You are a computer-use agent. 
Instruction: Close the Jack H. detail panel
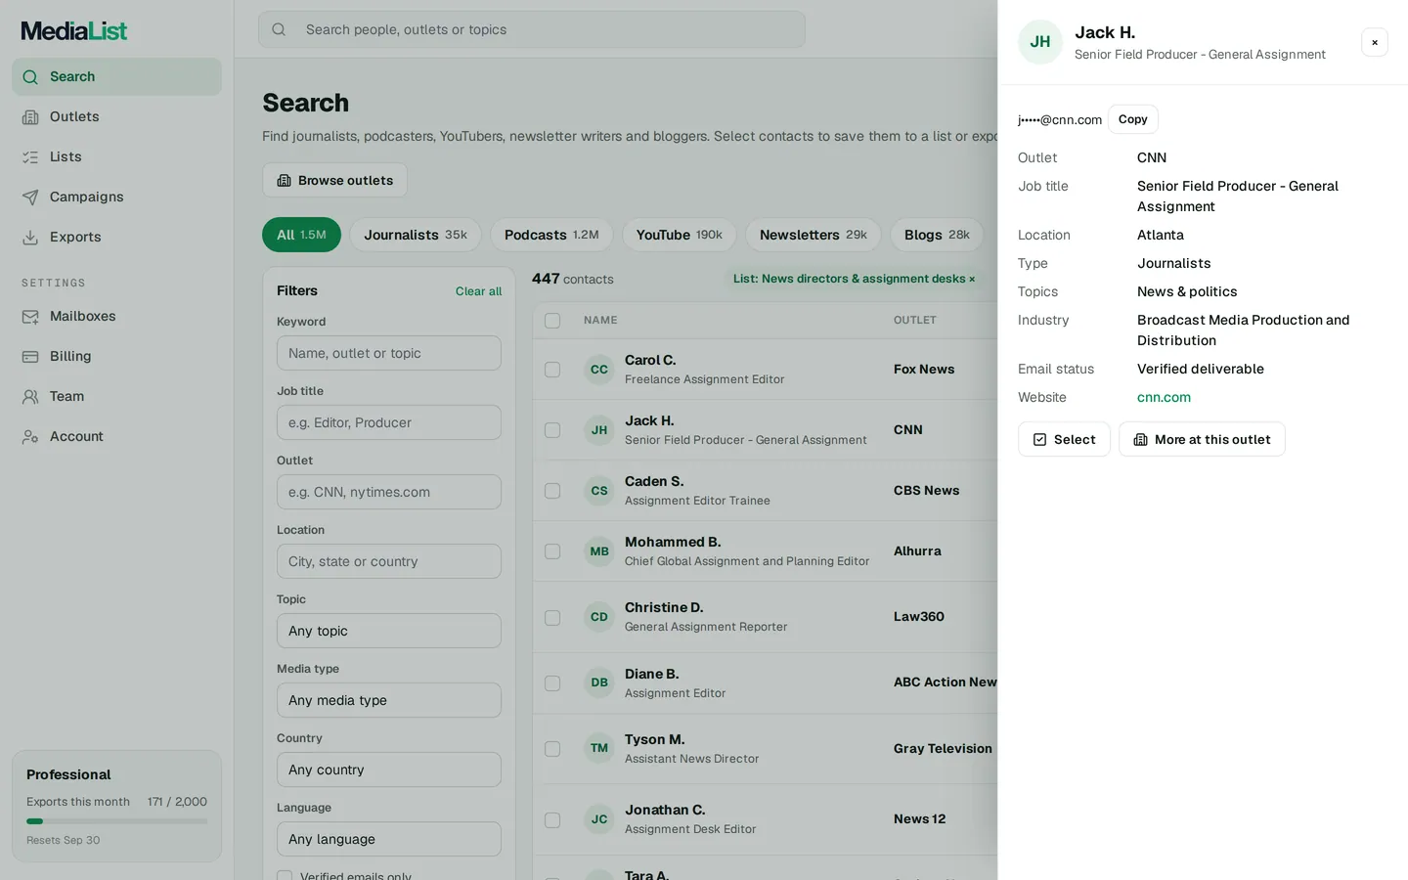tap(1375, 42)
